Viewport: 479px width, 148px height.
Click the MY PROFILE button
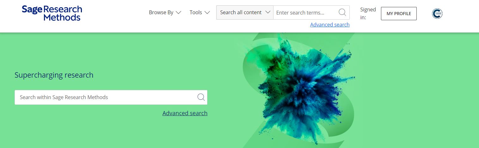pyautogui.click(x=399, y=14)
